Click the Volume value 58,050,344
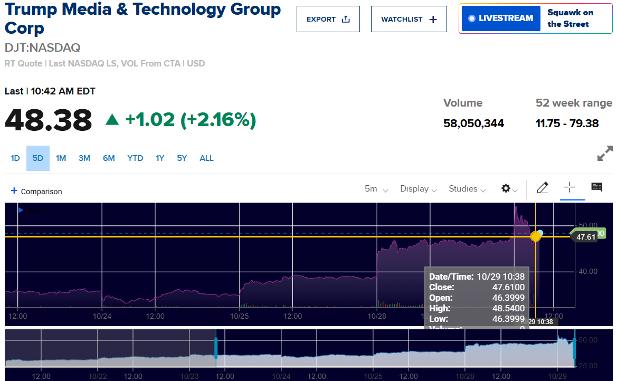 click(473, 123)
